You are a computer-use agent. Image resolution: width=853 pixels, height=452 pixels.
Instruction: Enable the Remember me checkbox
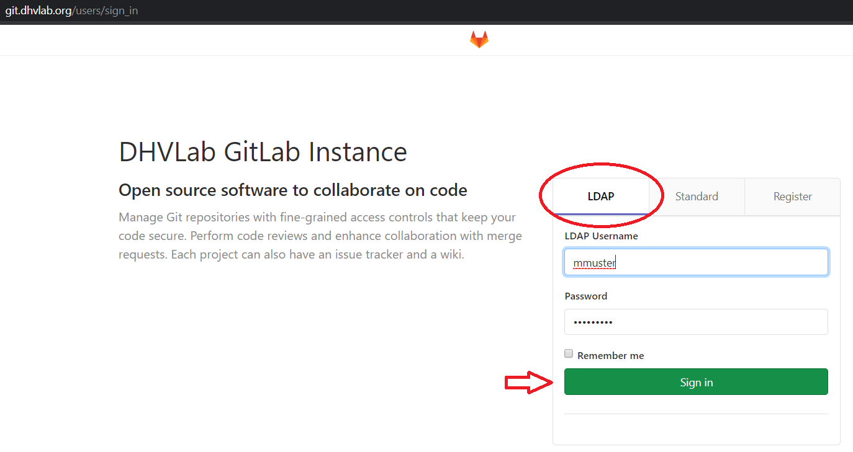pyautogui.click(x=569, y=354)
